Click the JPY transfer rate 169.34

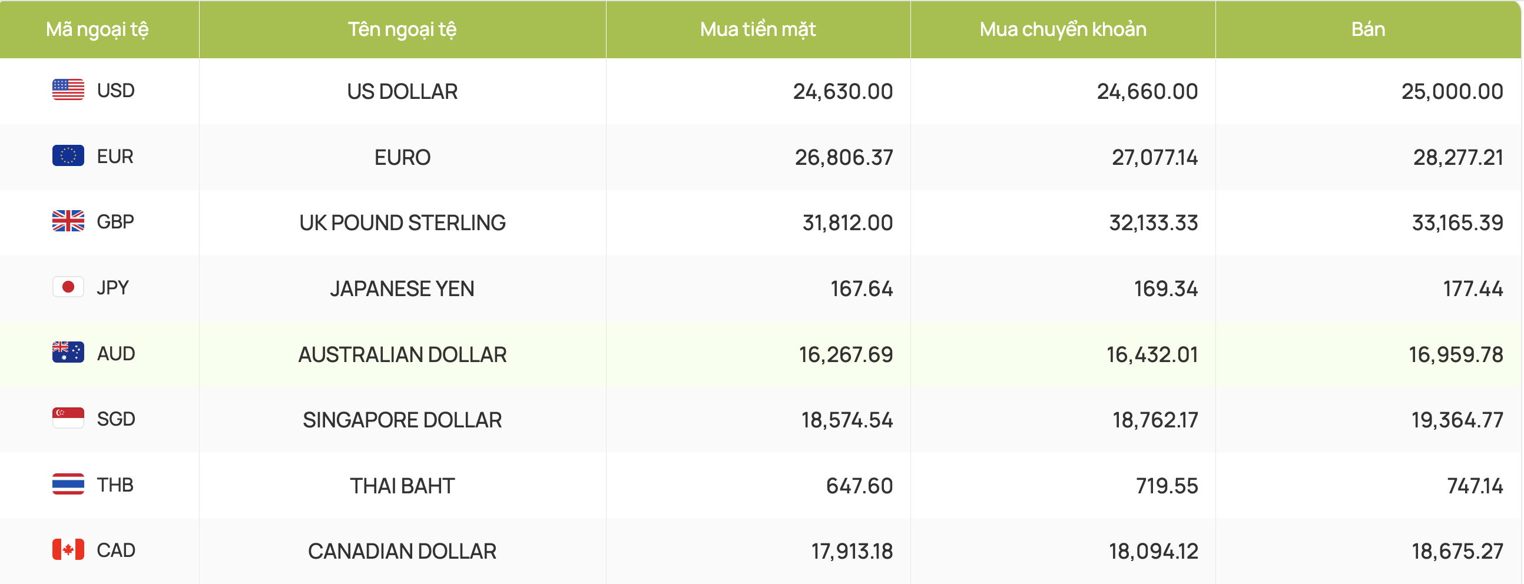[1166, 288]
